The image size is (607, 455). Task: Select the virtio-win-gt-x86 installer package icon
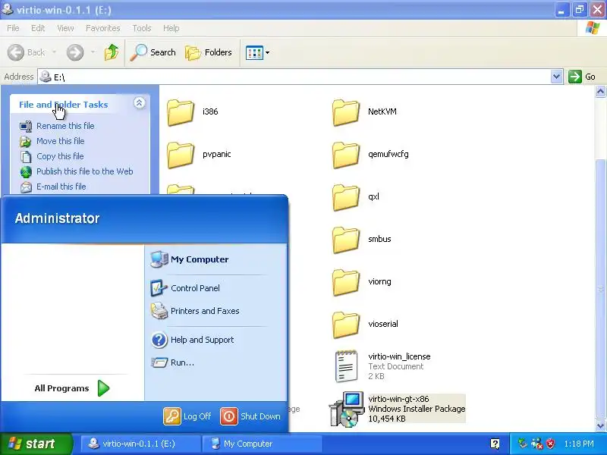pyautogui.click(x=347, y=409)
